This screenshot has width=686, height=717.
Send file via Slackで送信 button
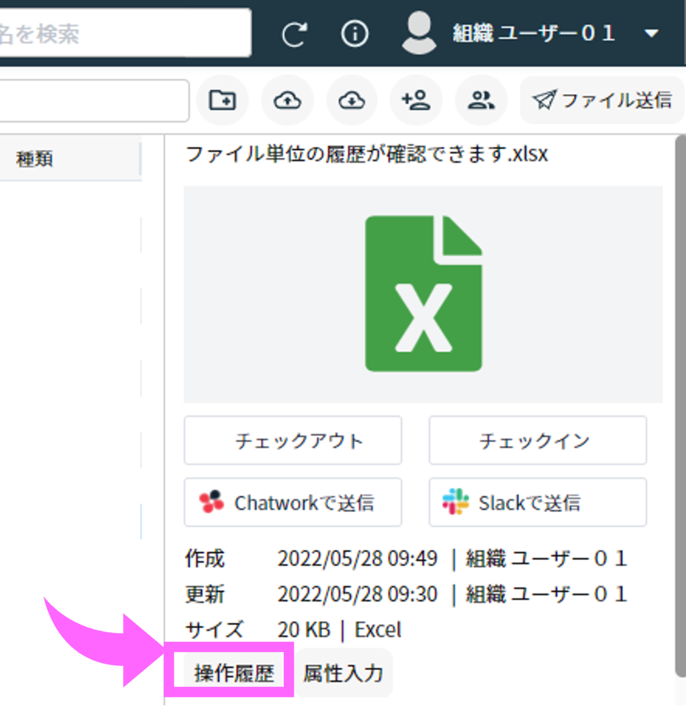pyautogui.click(x=538, y=502)
